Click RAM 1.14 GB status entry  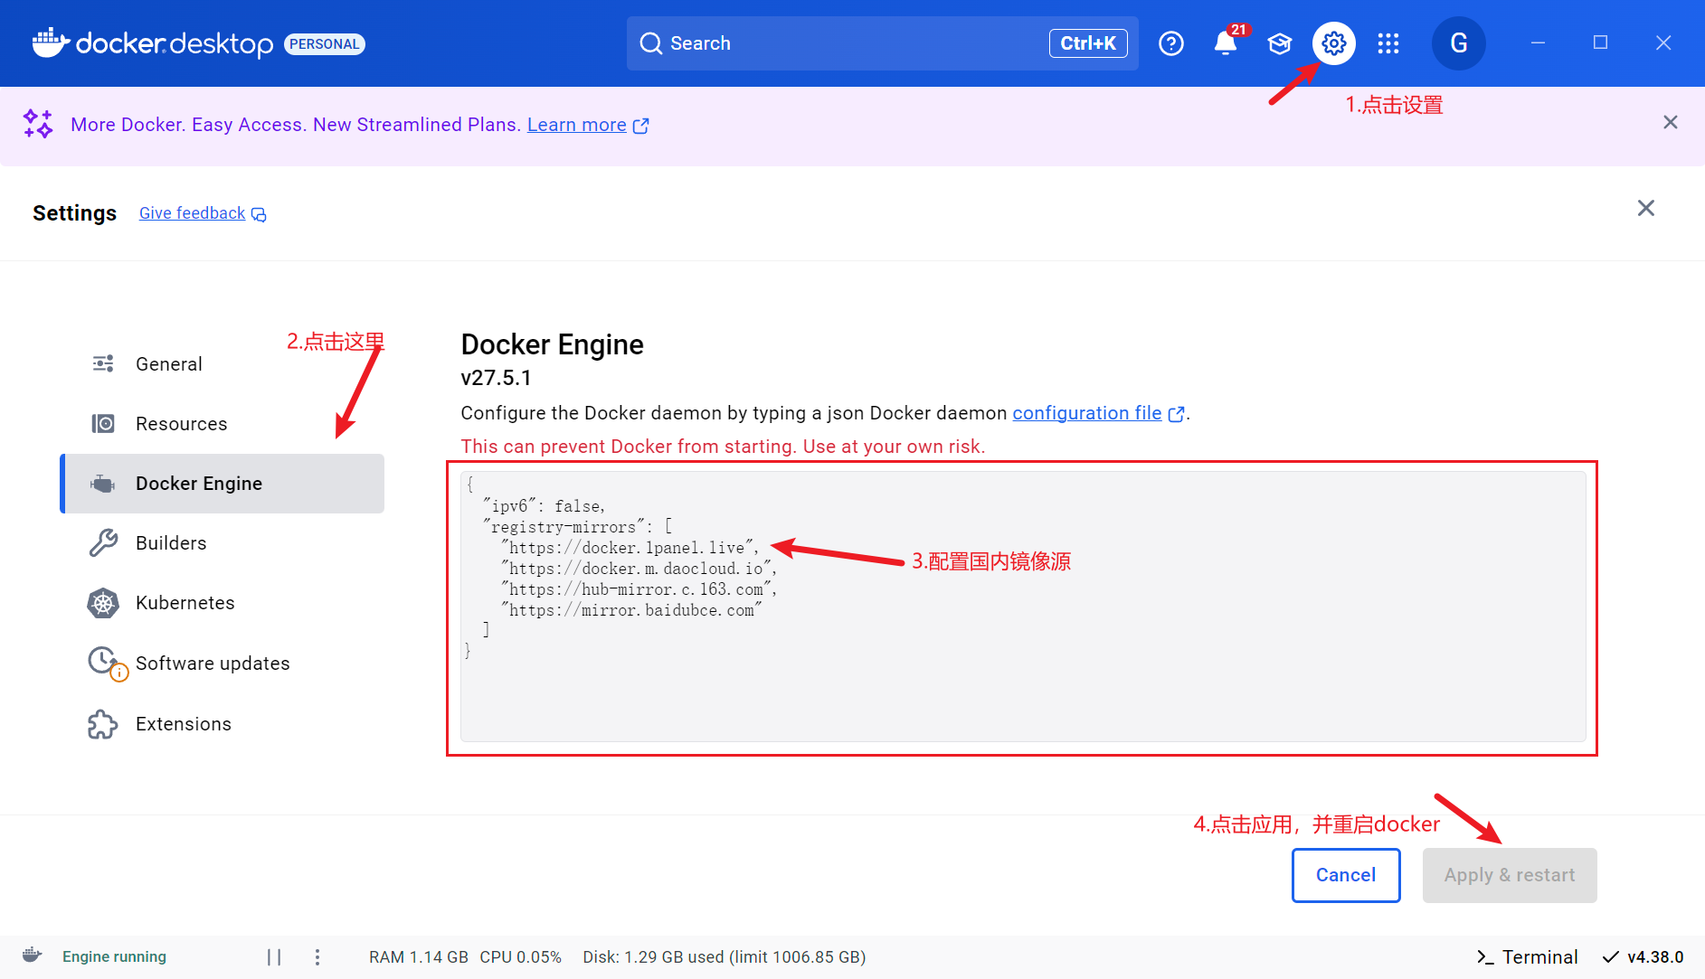[419, 957]
